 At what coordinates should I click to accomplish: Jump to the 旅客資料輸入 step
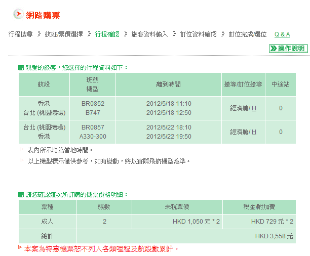[149, 34]
